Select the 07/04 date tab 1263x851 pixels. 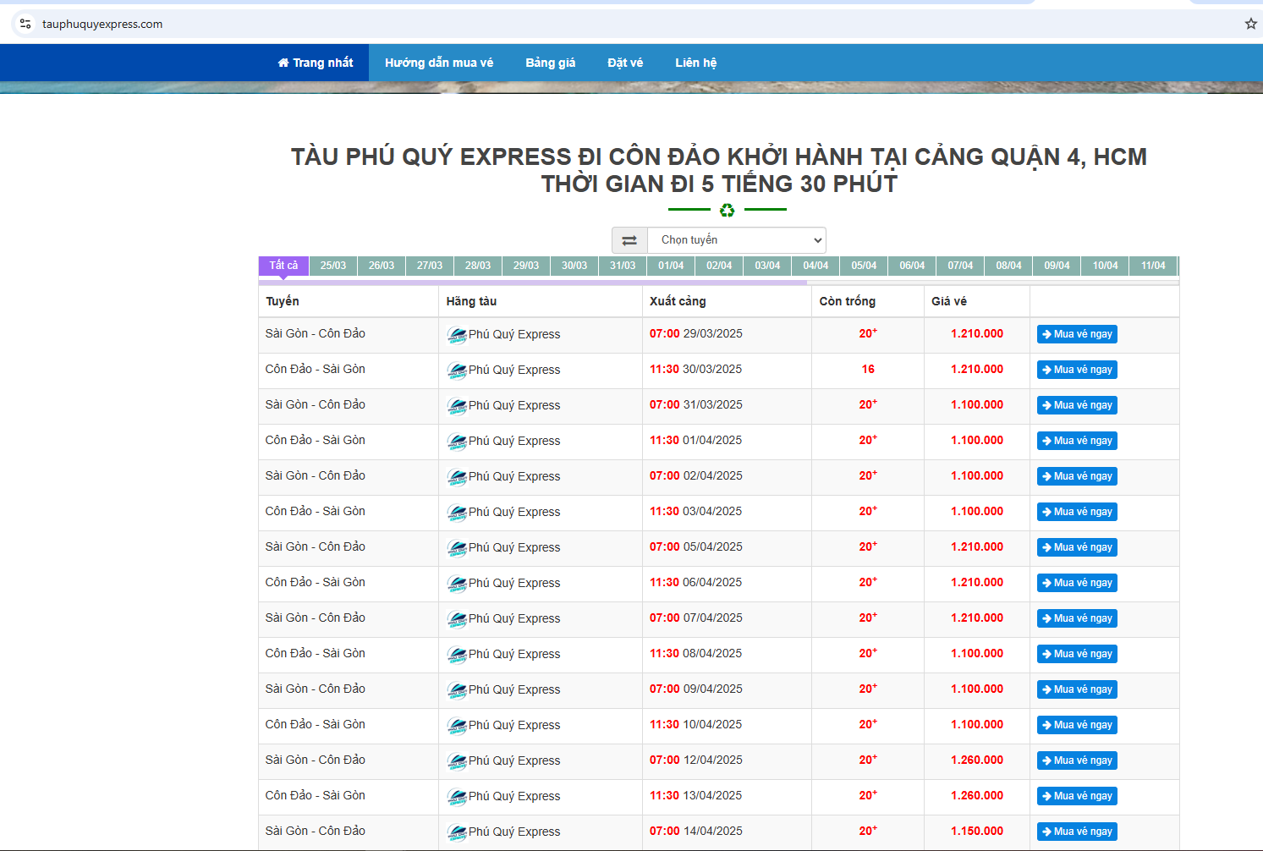pyautogui.click(x=960, y=266)
